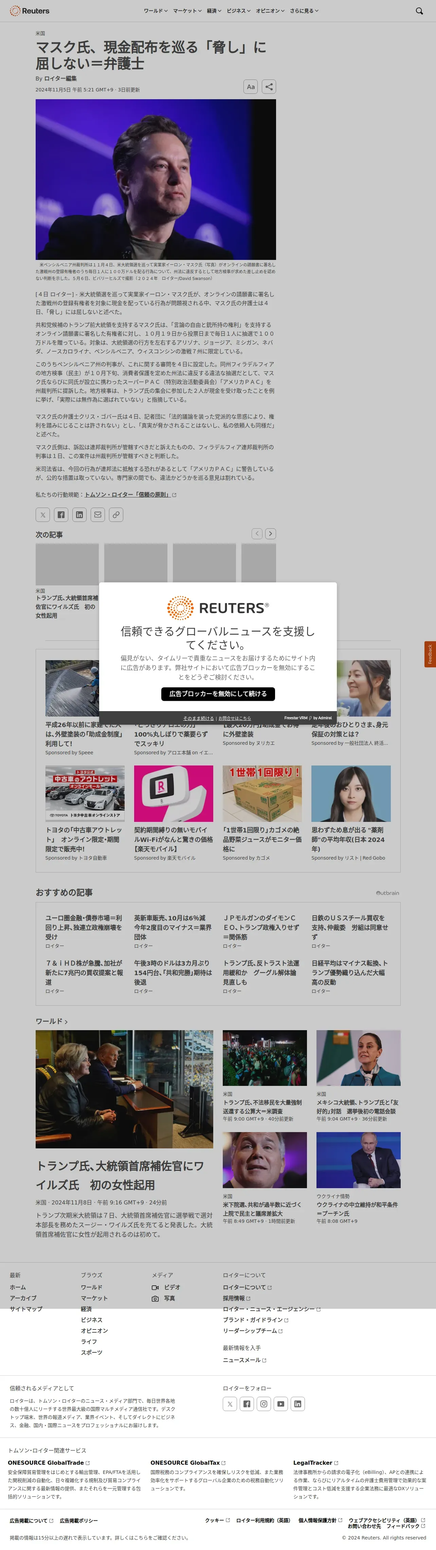Open the Reuters logo home link

(30, 11)
